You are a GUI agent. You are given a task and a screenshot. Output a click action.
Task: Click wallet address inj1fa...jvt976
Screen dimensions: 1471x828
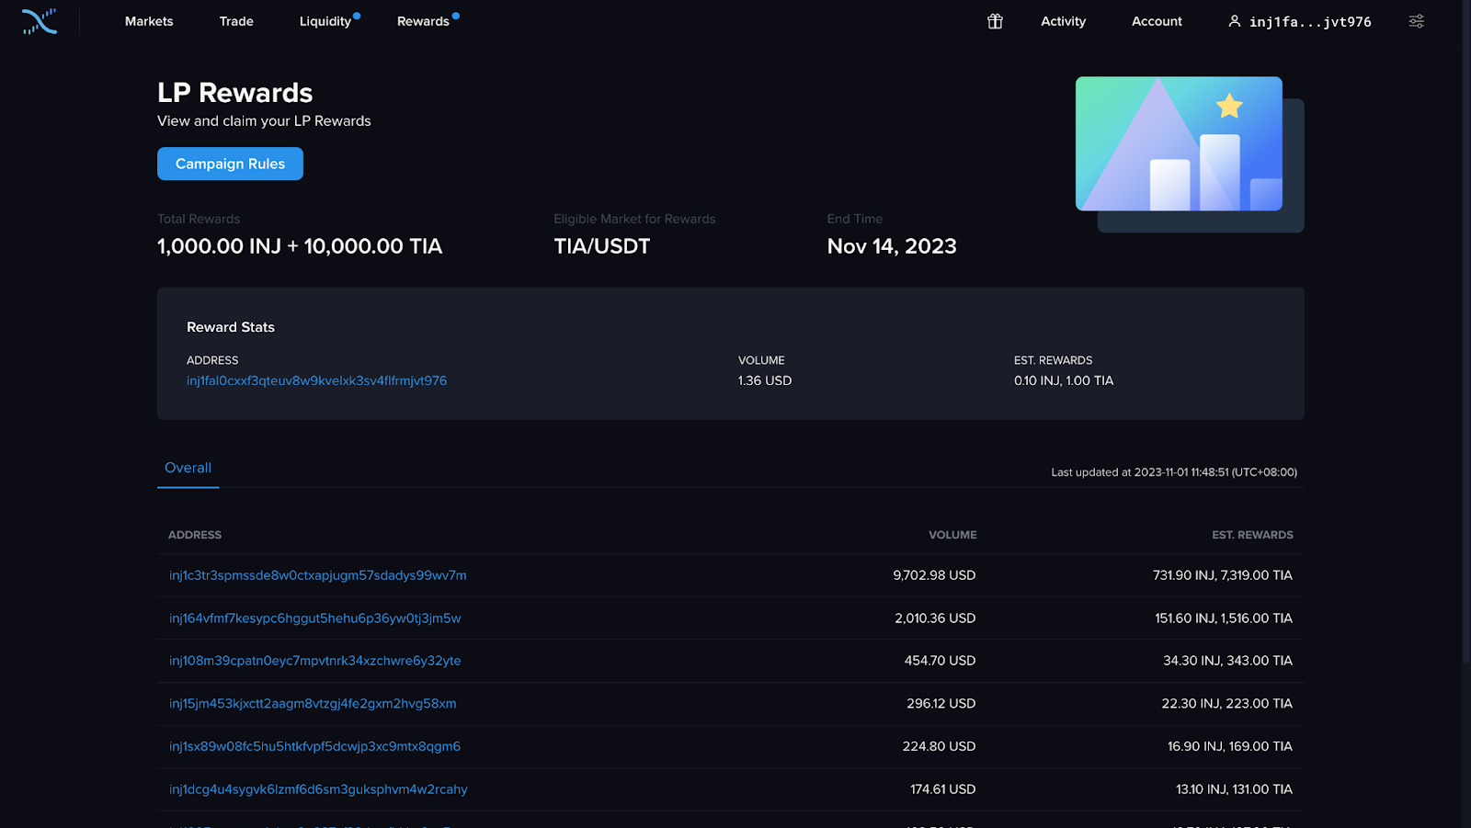click(x=1310, y=22)
